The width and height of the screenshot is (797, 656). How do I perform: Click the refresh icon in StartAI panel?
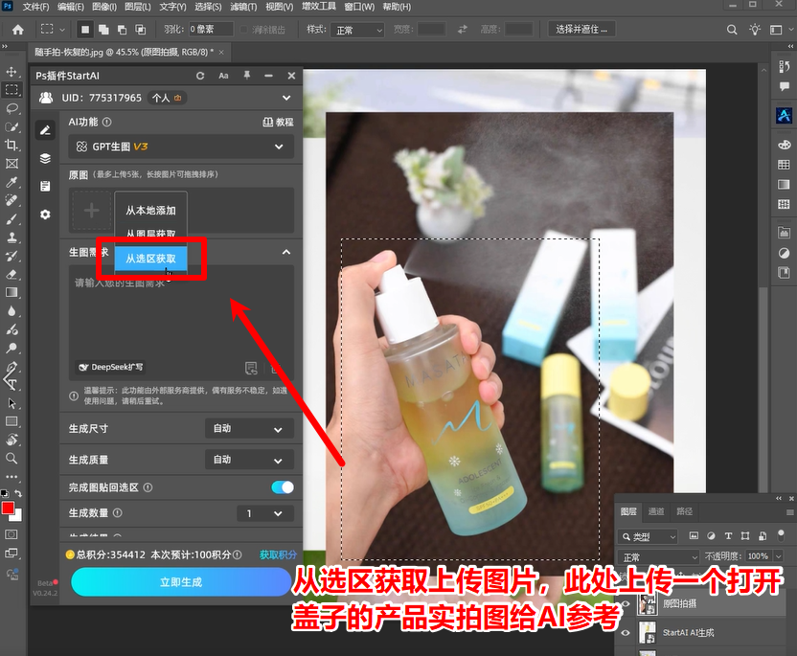pyautogui.click(x=200, y=76)
